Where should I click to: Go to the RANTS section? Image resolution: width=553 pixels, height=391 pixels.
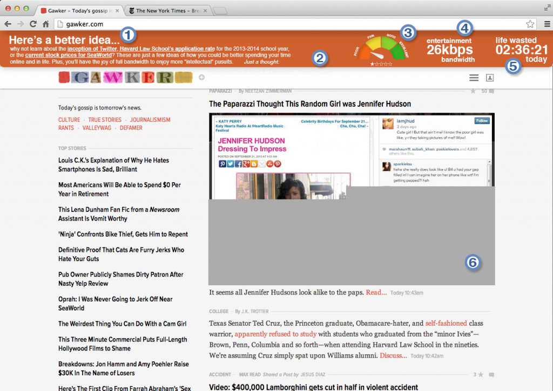[x=66, y=128]
